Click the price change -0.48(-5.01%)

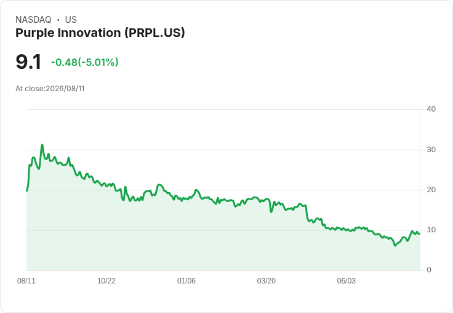point(85,62)
